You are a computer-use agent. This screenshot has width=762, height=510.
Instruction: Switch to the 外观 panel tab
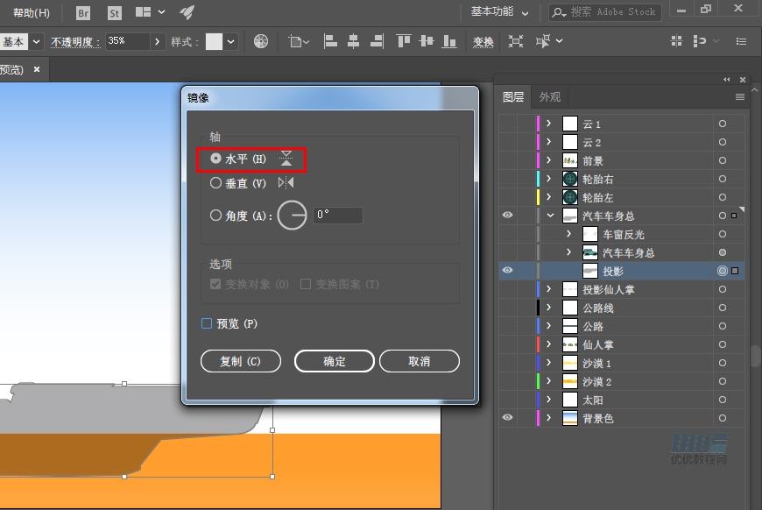[x=548, y=96]
